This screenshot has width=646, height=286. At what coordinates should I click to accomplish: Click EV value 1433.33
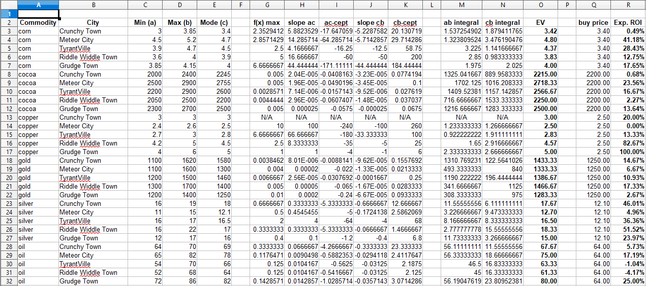541,160
